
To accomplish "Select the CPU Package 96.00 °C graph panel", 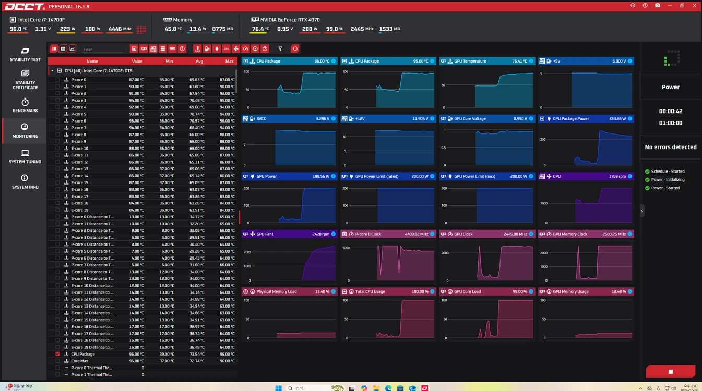I will pos(289,83).
